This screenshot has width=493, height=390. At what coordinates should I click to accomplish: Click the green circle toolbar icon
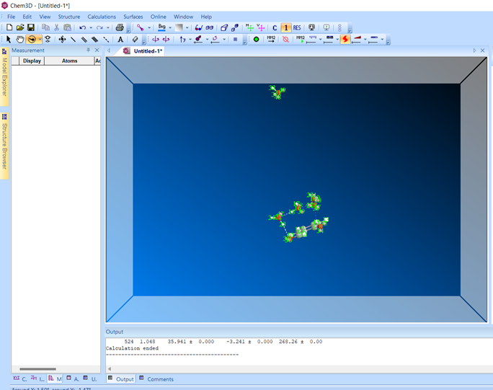[257, 40]
